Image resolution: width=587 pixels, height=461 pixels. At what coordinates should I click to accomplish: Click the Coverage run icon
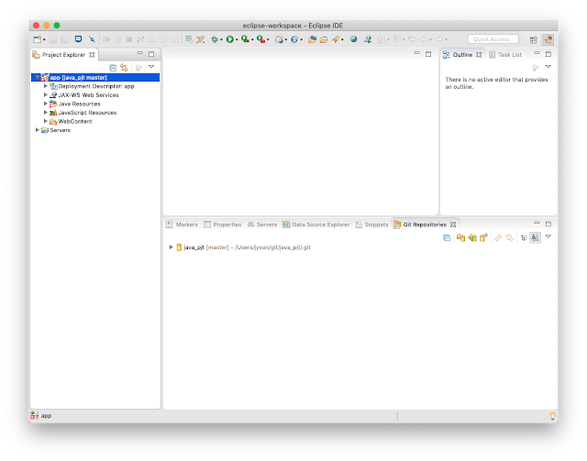[245, 38]
